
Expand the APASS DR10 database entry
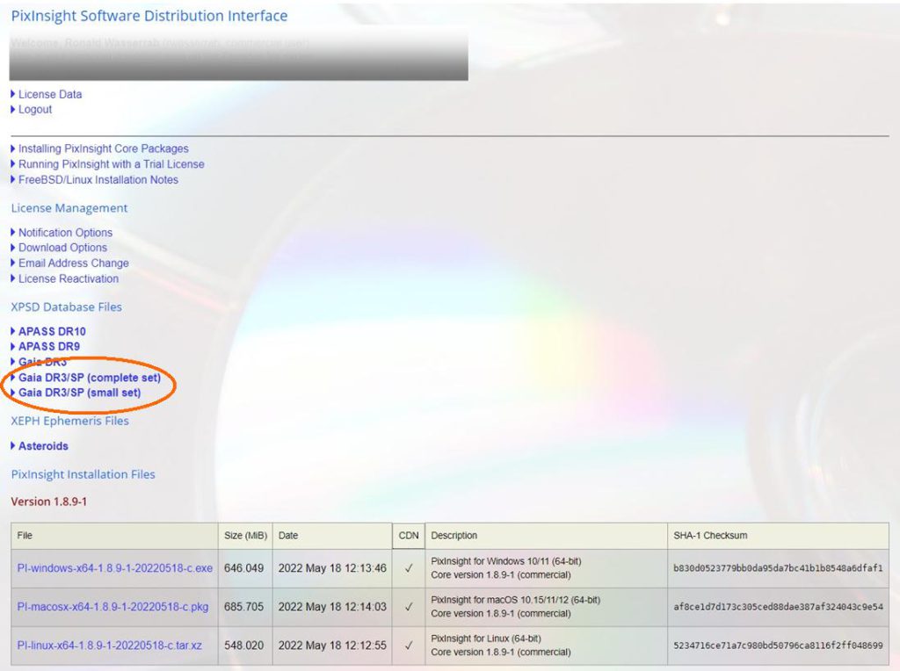click(x=48, y=331)
